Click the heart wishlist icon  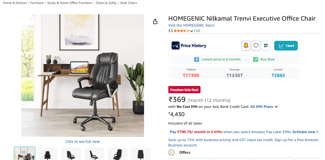click(256, 45)
